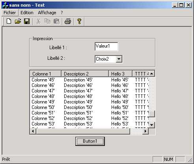Click the Cut scissors icon
Image resolution: width=194 pixels, height=164 pixels.
[38, 21]
